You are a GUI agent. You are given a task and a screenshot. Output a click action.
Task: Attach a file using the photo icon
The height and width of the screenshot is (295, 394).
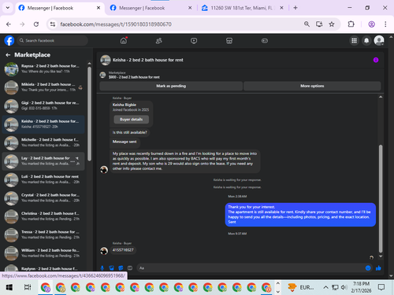point(112,268)
